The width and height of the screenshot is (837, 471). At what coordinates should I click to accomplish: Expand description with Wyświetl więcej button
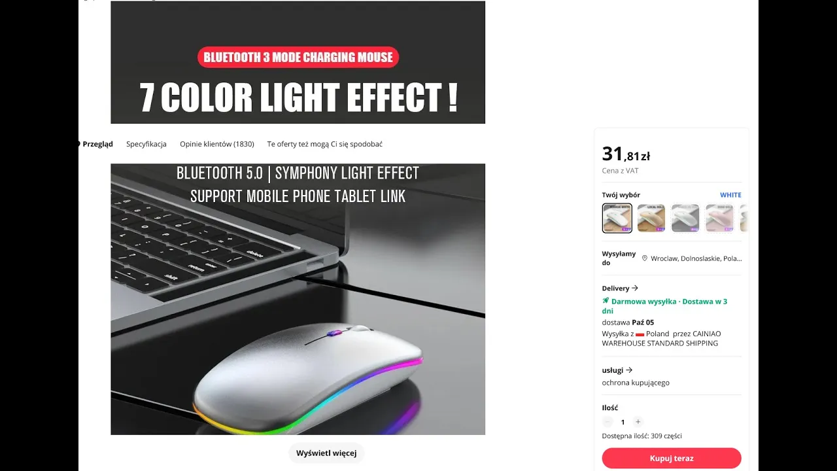click(x=326, y=453)
